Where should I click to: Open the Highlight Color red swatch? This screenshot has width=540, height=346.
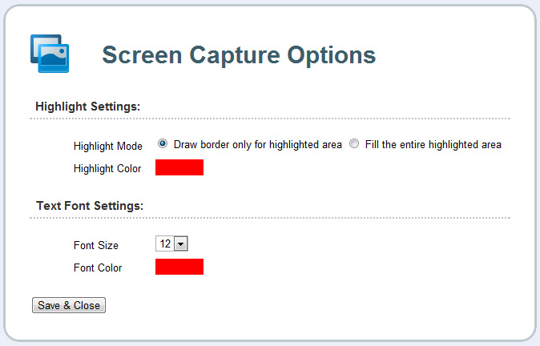click(179, 167)
